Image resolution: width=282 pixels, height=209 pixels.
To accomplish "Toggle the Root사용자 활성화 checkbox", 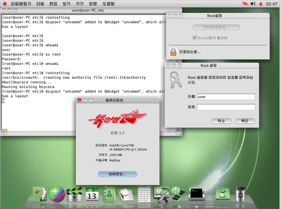I will tap(194, 38).
